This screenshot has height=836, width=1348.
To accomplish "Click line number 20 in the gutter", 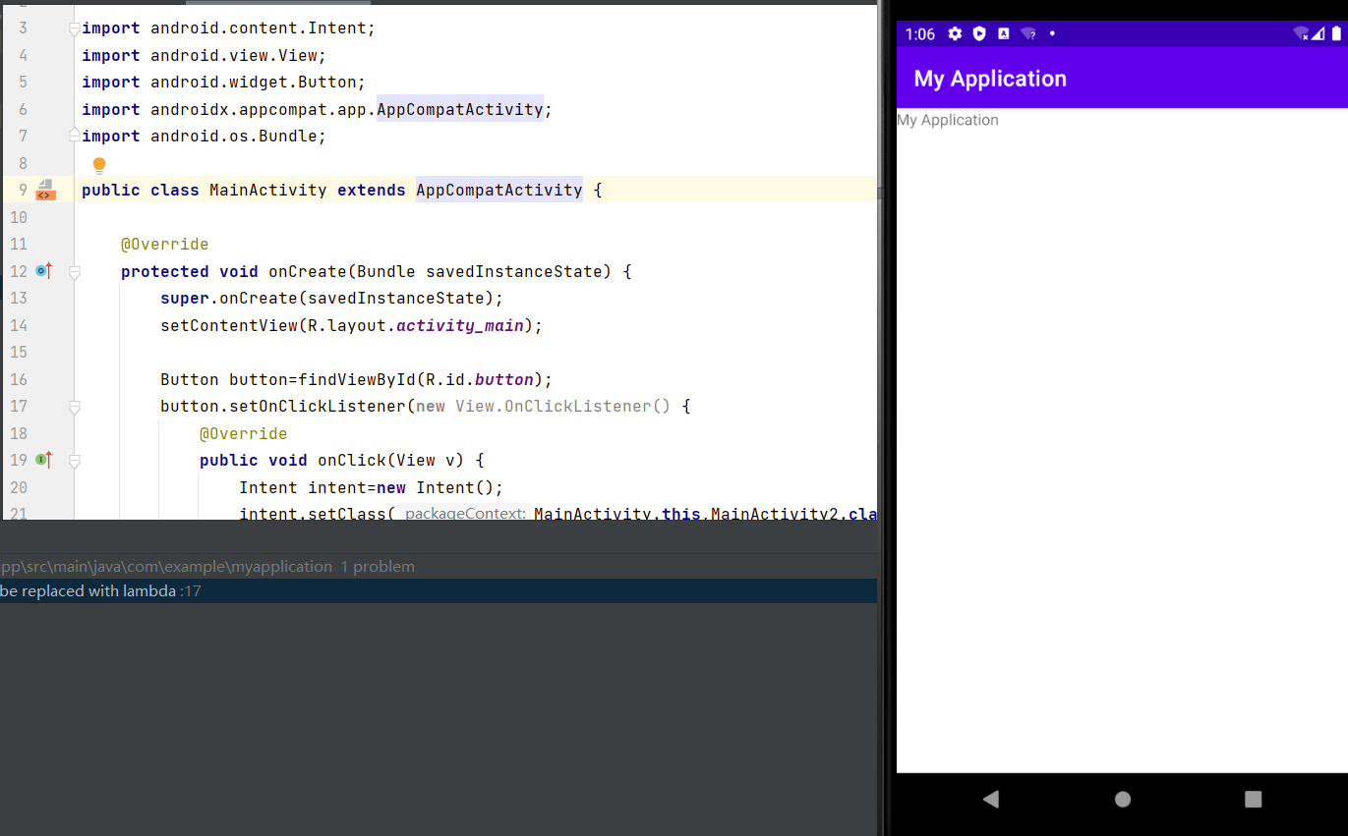I will click(19, 487).
